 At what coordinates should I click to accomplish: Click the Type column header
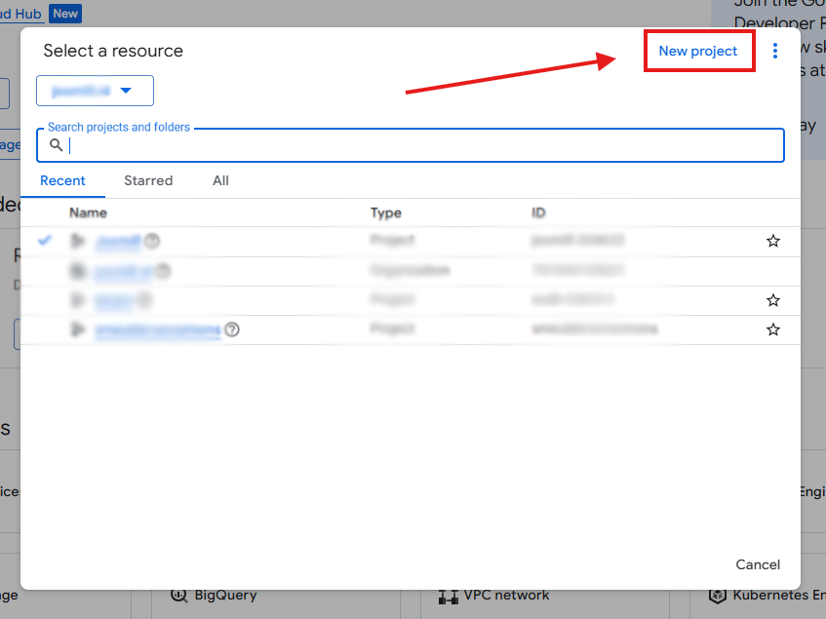click(x=385, y=213)
